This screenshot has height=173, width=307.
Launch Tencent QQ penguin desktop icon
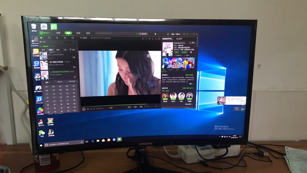tap(41, 122)
